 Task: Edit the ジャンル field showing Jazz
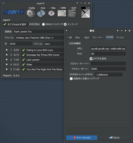click(x=54, y=44)
